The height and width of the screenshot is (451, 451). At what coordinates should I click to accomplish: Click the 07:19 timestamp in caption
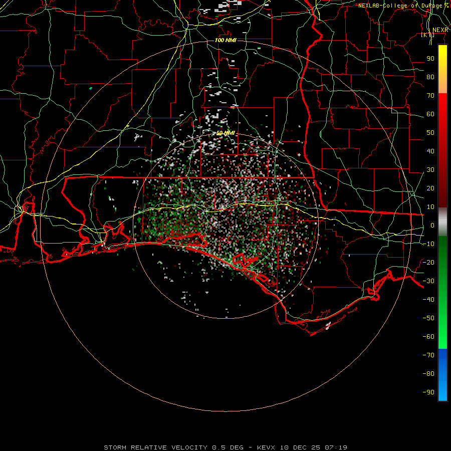[x=336, y=447]
